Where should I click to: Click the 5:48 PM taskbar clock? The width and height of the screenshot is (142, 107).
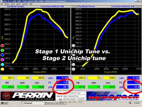click(x=137, y=103)
